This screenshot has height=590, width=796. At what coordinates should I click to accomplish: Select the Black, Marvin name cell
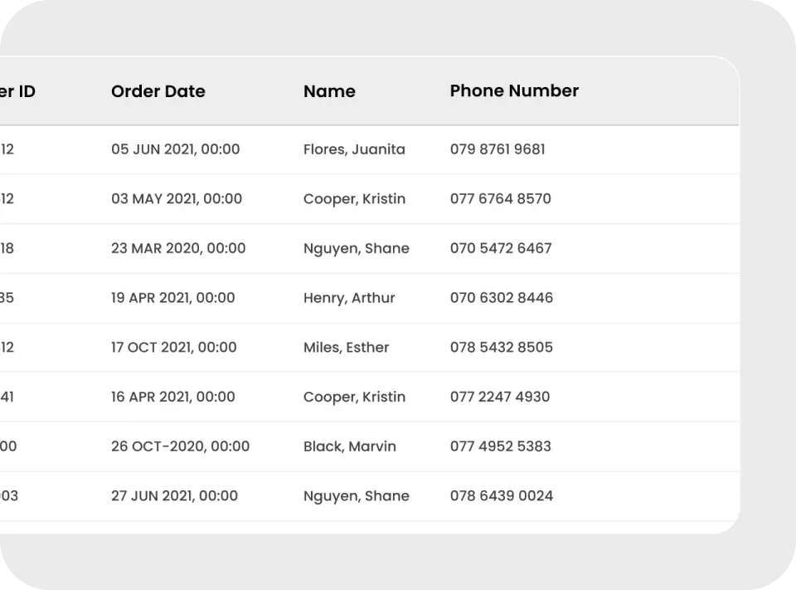[x=349, y=446]
